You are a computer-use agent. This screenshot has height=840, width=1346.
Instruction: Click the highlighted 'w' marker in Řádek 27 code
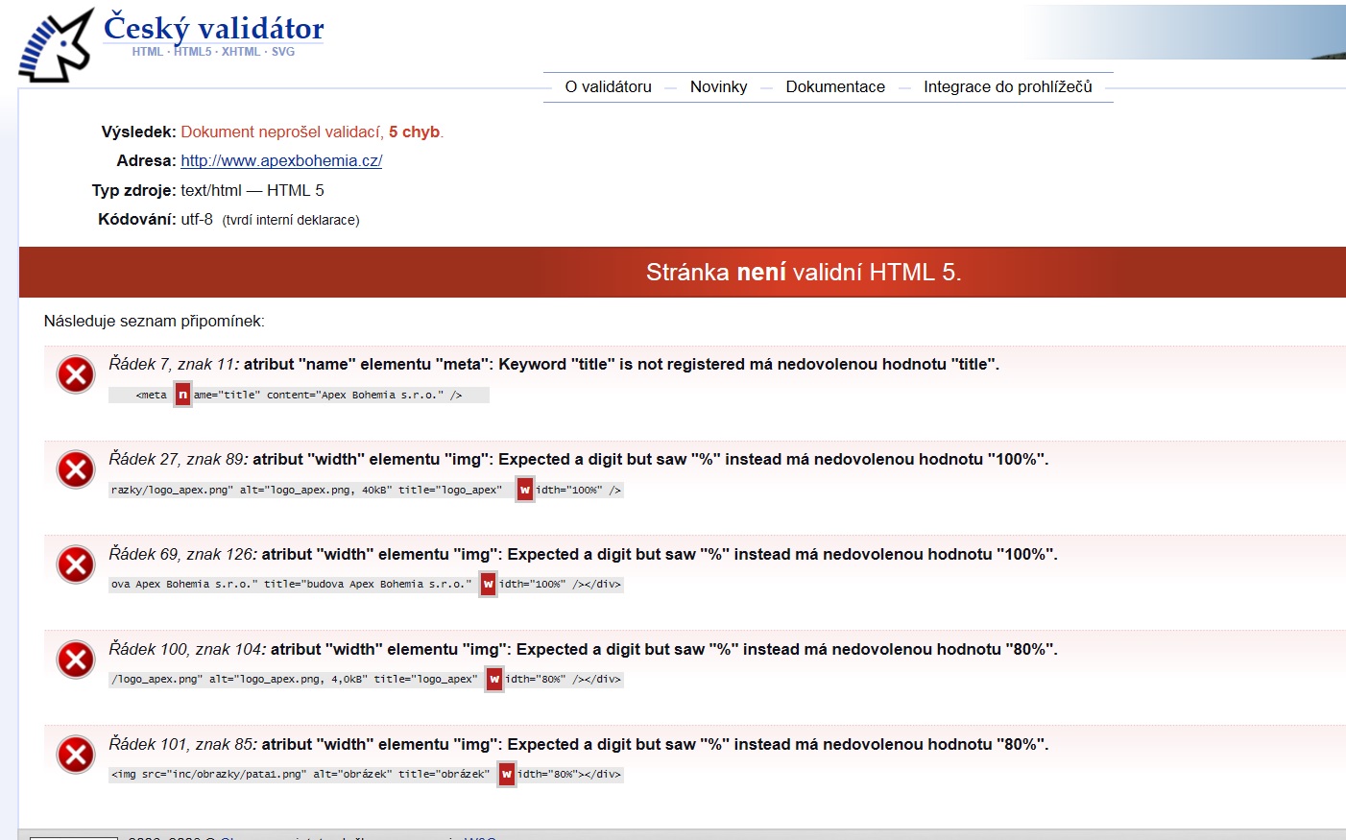tap(524, 490)
